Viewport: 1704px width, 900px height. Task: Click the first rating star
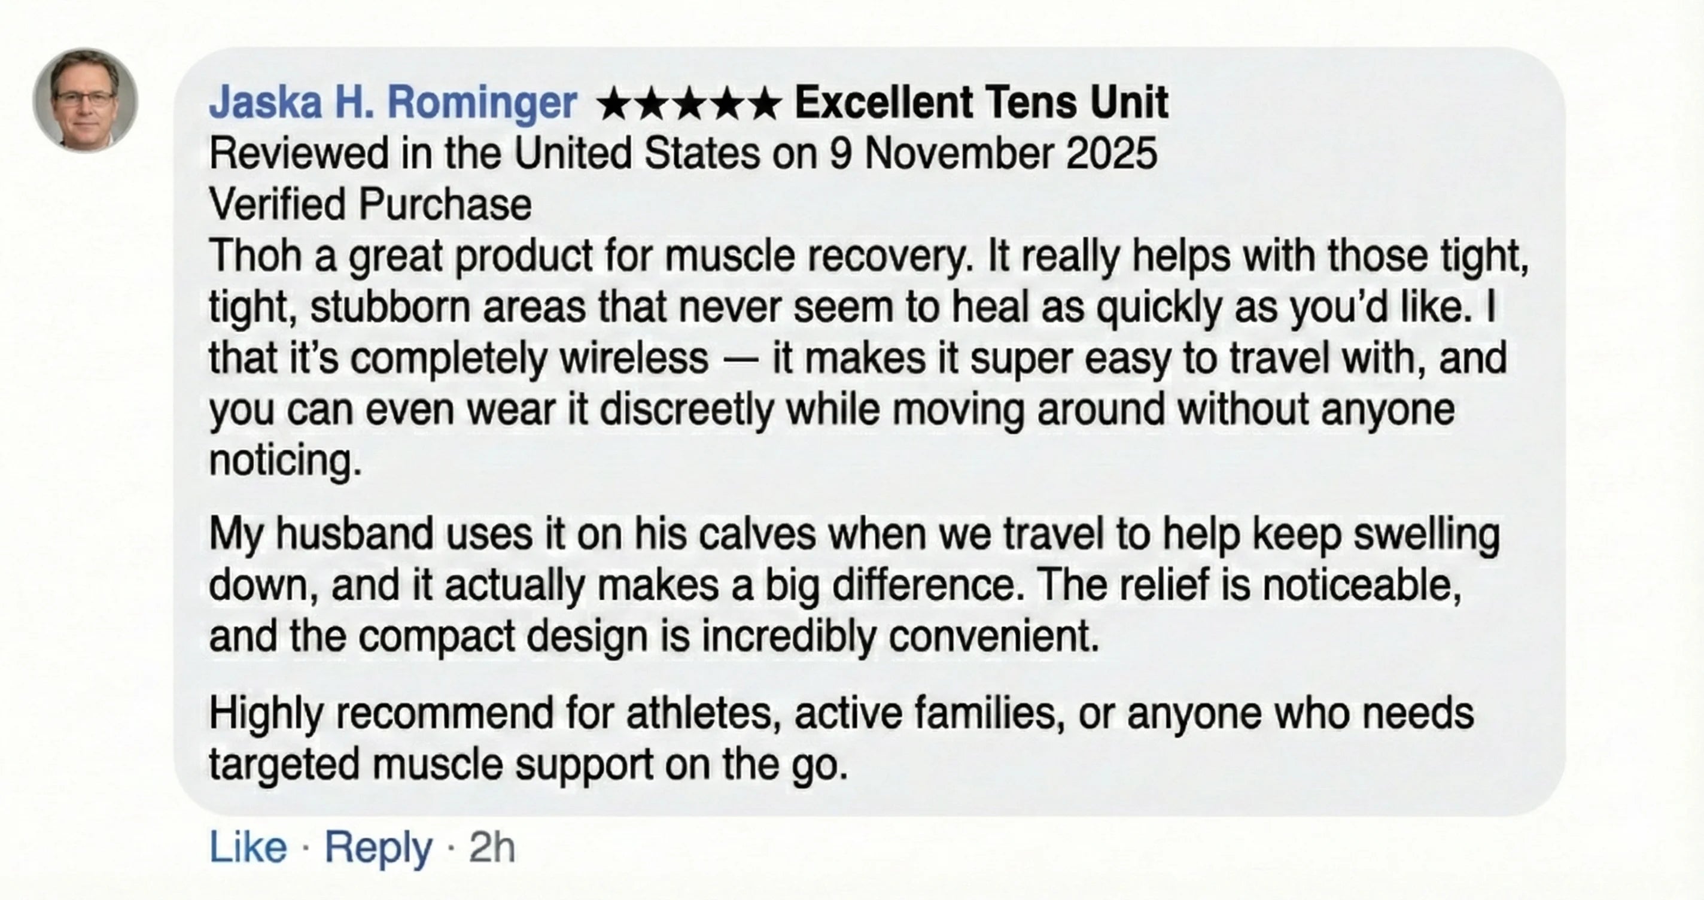point(613,105)
